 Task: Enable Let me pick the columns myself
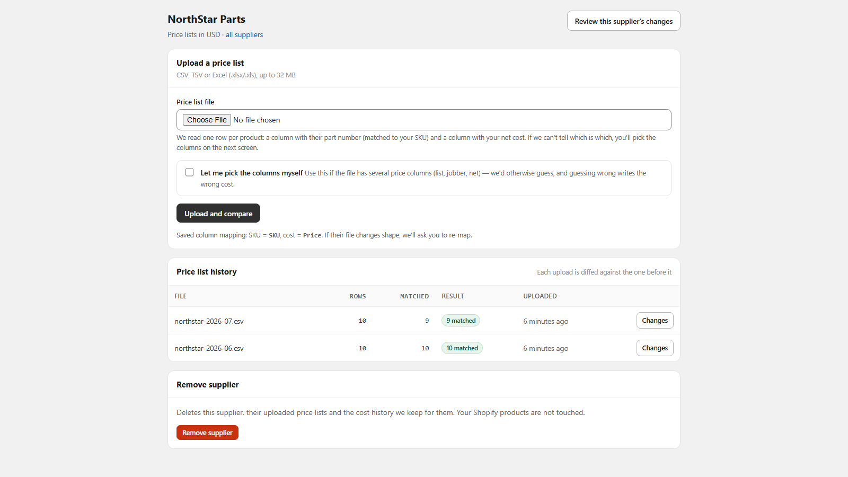click(x=189, y=172)
